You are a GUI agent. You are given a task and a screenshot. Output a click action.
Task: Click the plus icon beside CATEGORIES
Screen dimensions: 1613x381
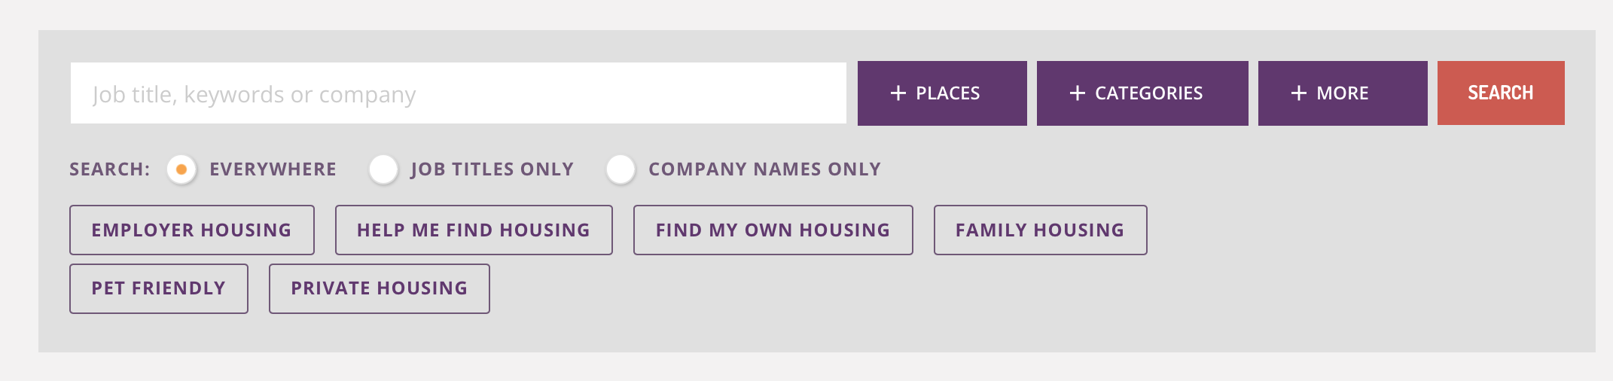point(1078,93)
